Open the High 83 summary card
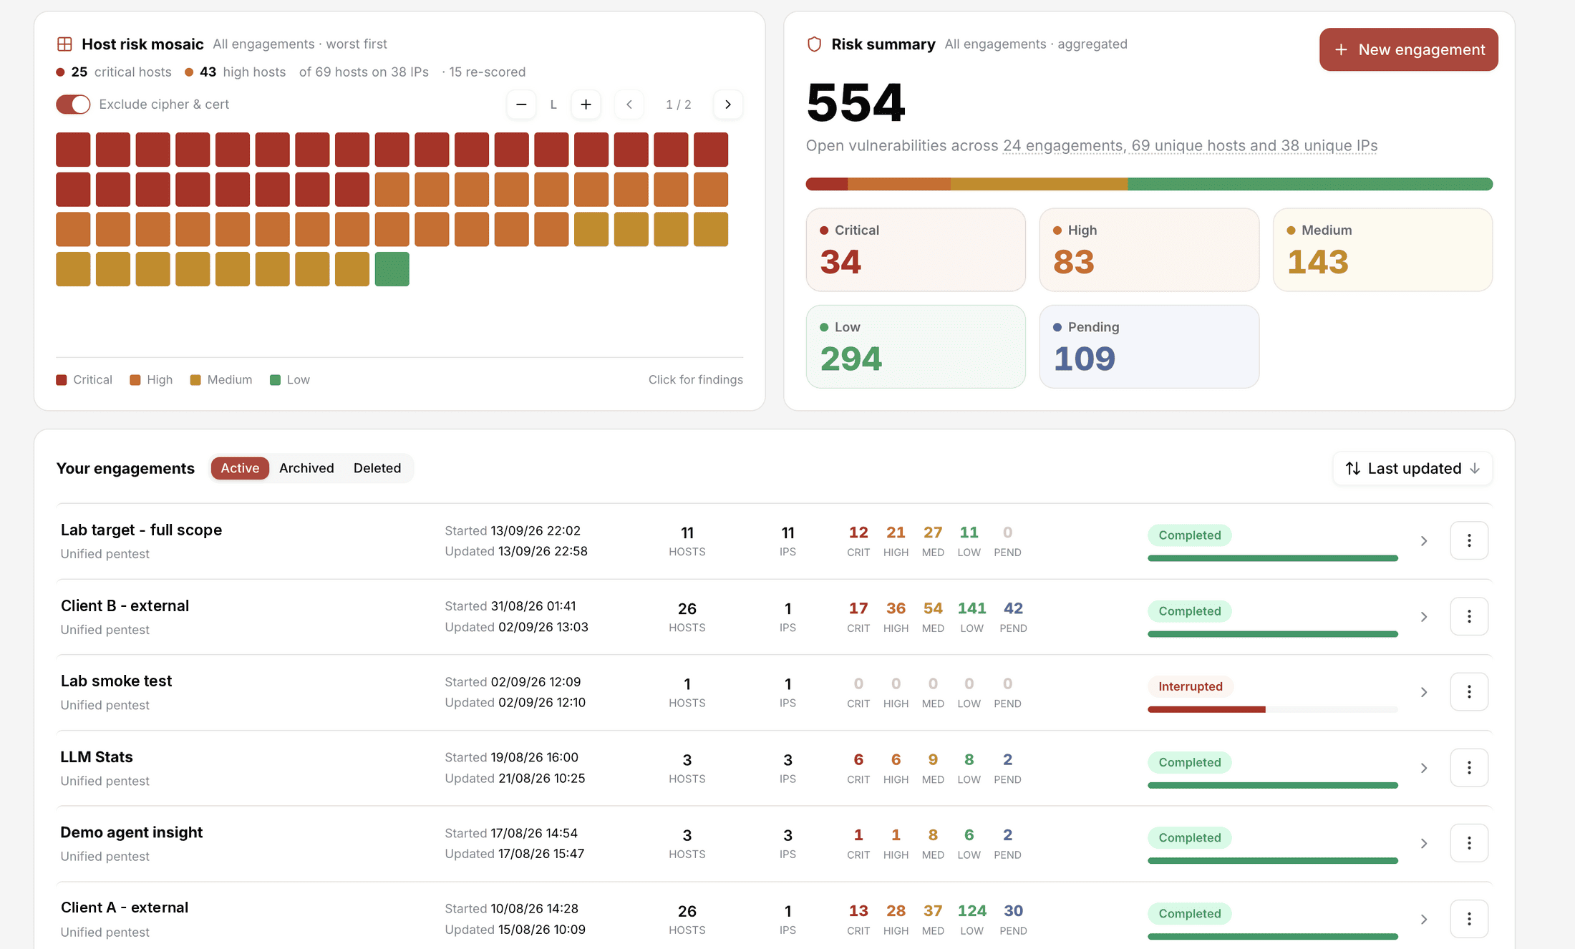 click(x=1149, y=250)
